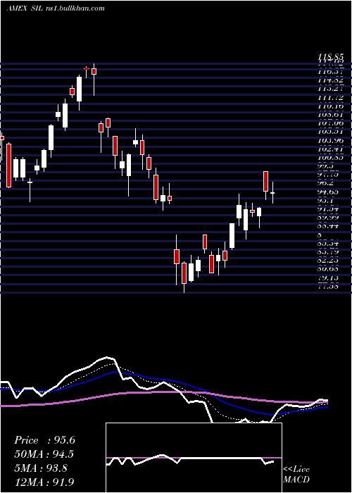The image size is (352, 493).
Task: Select the 111.72 price axis label
Action: [330, 98]
